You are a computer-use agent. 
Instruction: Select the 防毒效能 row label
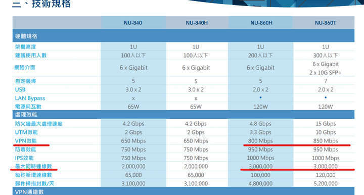(x=26, y=150)
